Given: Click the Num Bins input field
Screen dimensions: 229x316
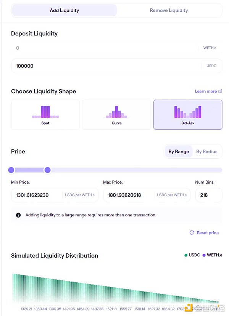Looking at the screenshot, I should click(208, 195).
